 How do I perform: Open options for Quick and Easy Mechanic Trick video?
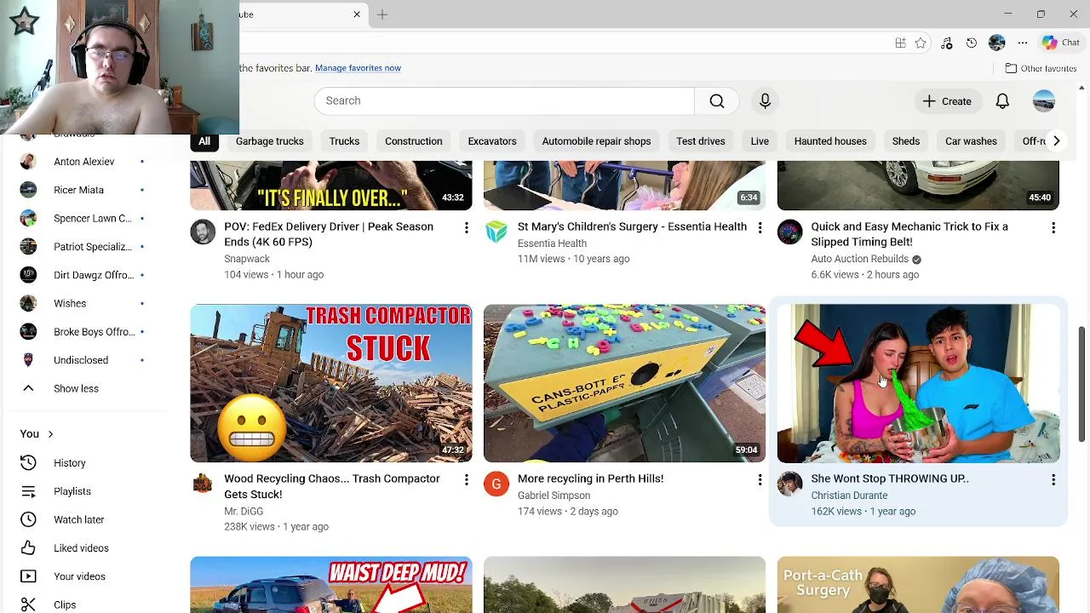1053,227
